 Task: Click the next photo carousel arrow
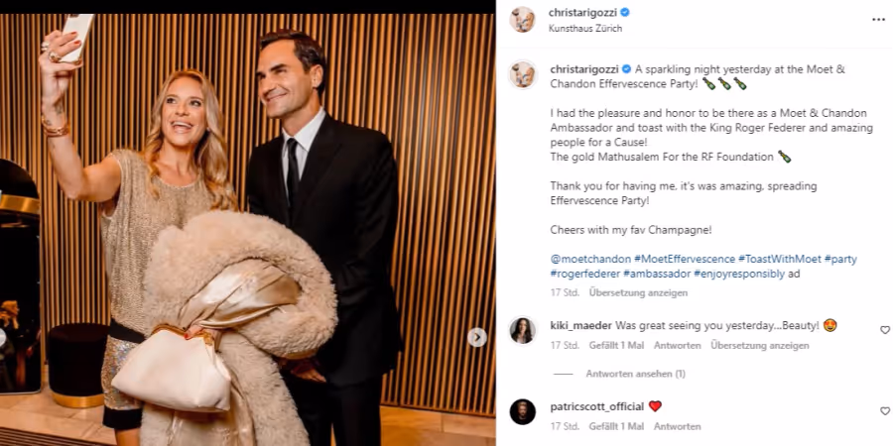[x=477, y=337]
